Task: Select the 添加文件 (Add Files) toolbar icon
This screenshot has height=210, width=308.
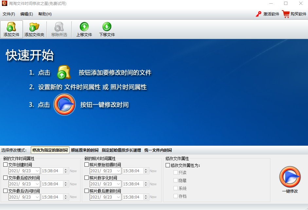Action: [x=11, y=29]
